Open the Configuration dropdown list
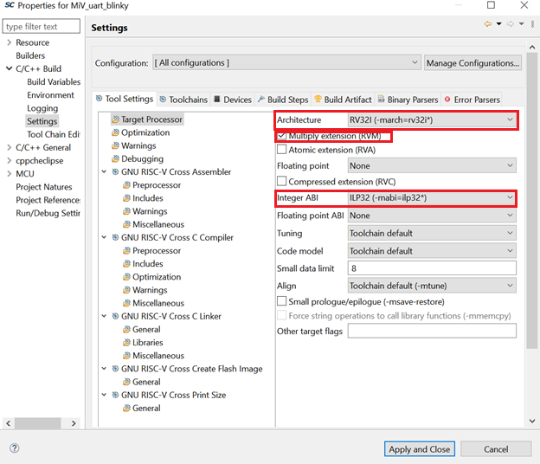The image size is (540, 464). (x=286, y=63)
